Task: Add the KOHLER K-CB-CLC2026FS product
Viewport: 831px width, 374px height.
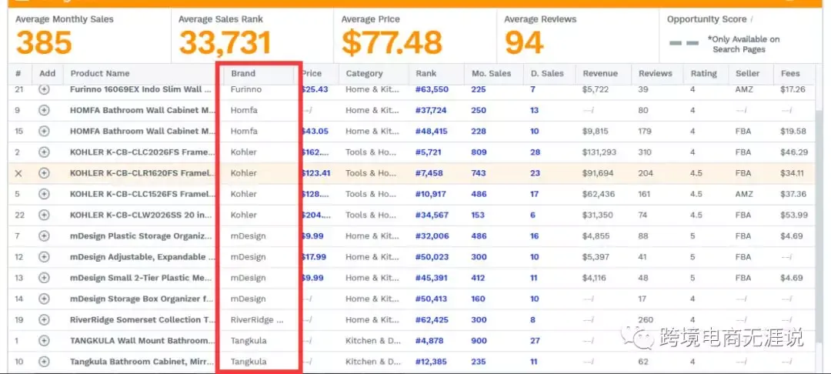Action: [x=44, y=152]
